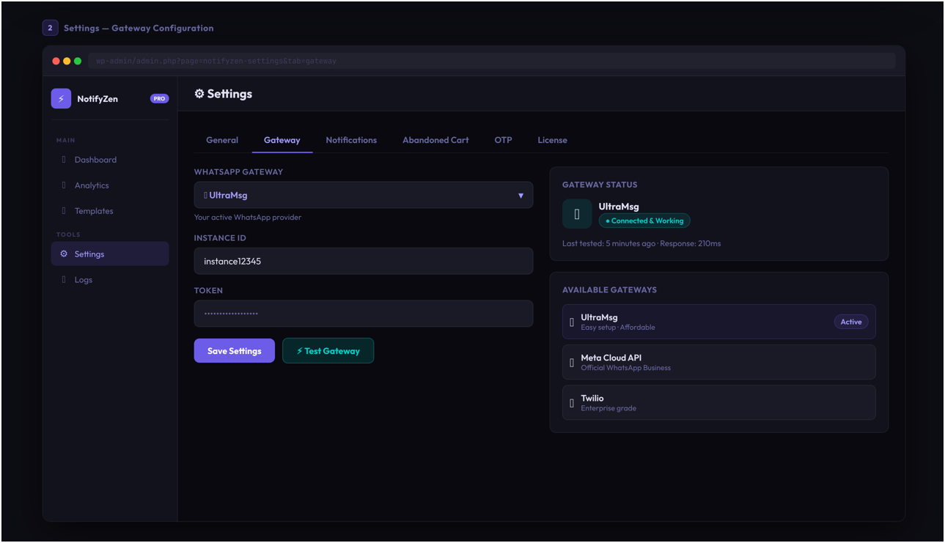Viewport: 945px width, 543px height.
Task: Click the NotifyZen lightning bolt logo
Action: tap(61, 99)
